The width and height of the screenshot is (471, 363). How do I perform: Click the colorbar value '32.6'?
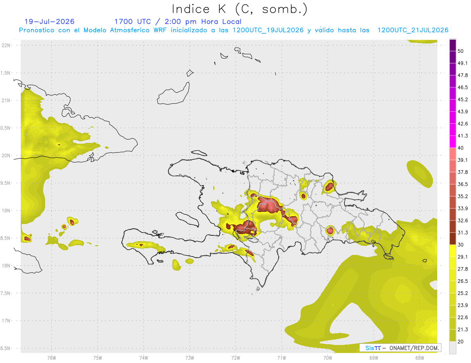[x=463, y=220]
